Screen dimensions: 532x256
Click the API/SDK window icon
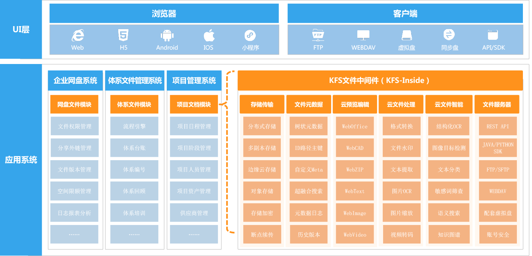[493, 35]
